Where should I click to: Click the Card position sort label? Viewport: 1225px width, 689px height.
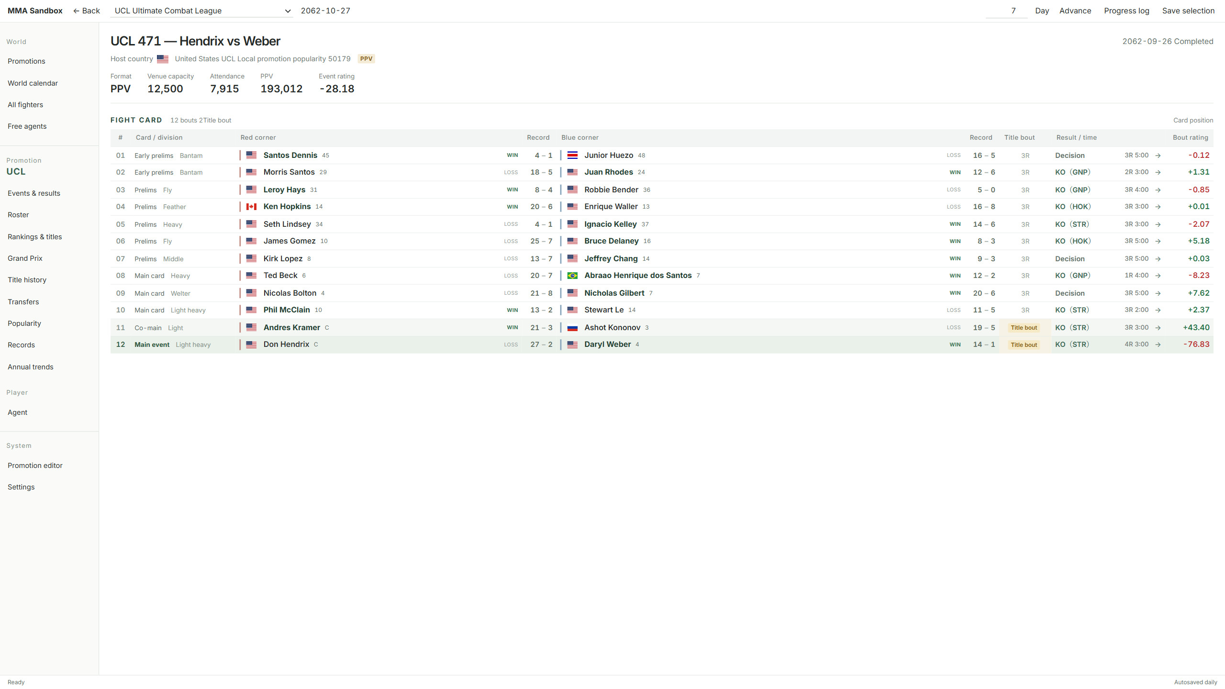(x=1193, y=121)
